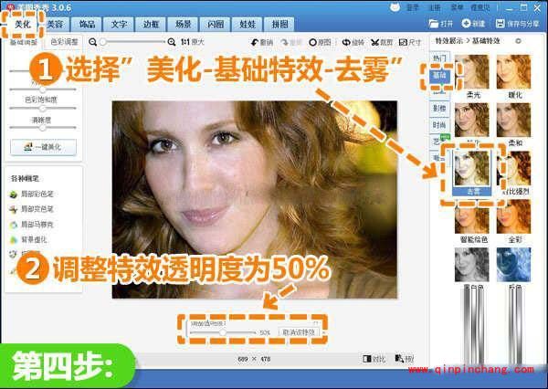Select the 局部马赛克 mosaic brush
548x389 pixels.
coord(32,225)
